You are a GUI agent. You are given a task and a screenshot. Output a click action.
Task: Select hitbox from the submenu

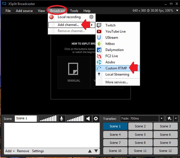click(x=110, y=44)
